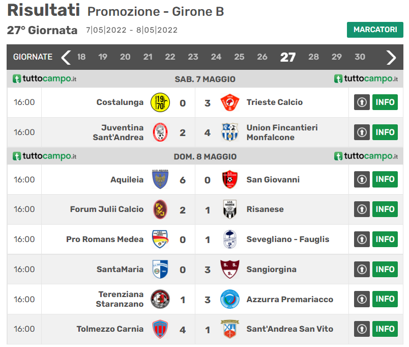Screen dimensions: 409x347
Task: Select the Sangiorgina shield logo
Action: (230, 269)
